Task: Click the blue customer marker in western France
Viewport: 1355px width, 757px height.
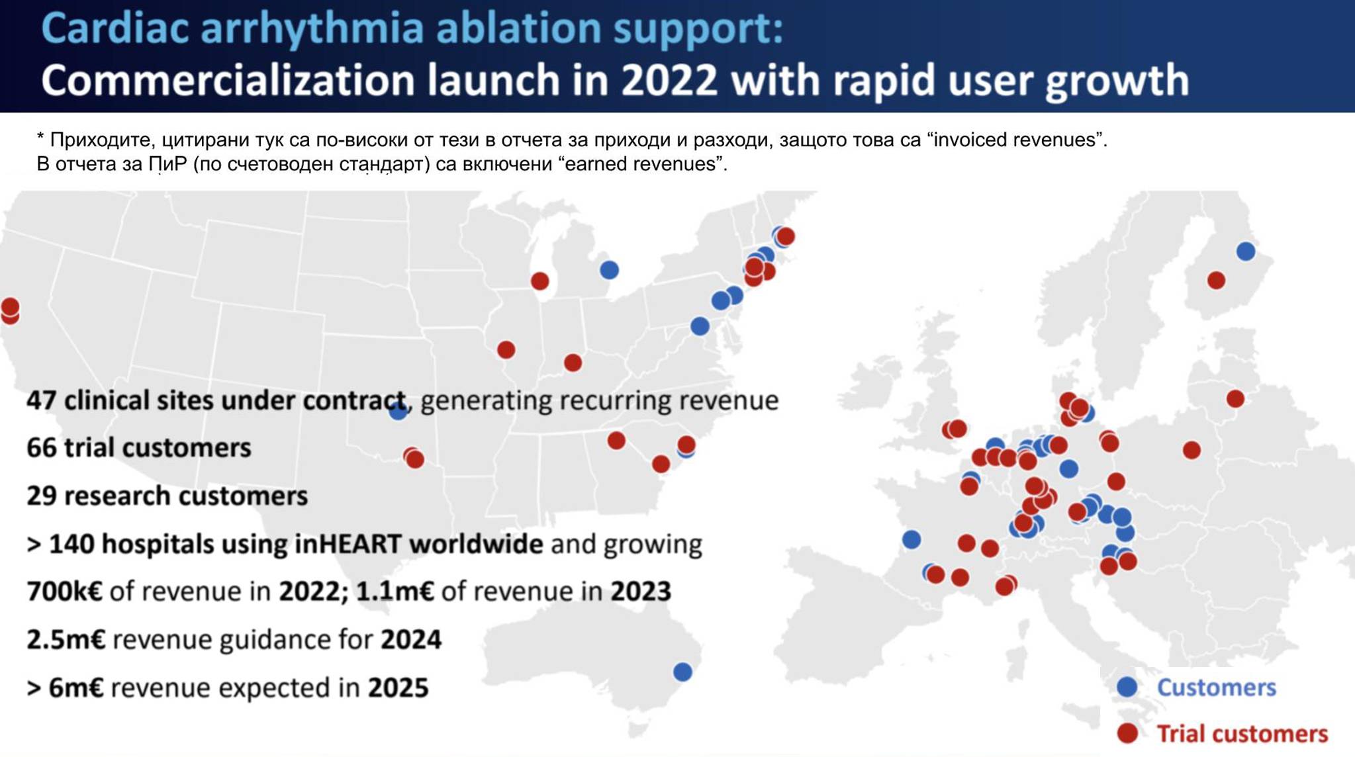Action: tap(911, 539)
